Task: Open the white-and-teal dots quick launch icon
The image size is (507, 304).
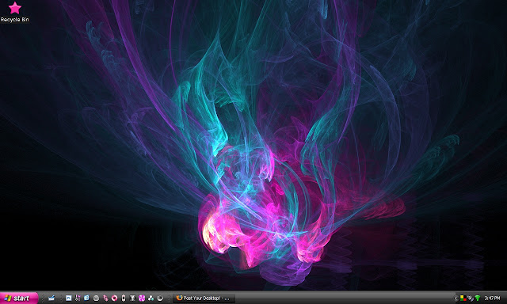Action: [151, 298]
